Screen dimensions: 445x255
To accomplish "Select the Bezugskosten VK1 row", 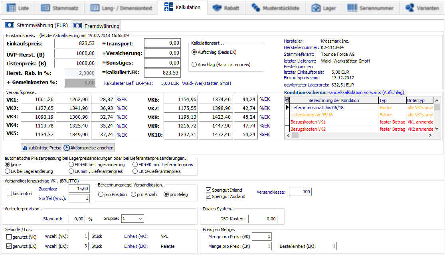I will (362, 122).
